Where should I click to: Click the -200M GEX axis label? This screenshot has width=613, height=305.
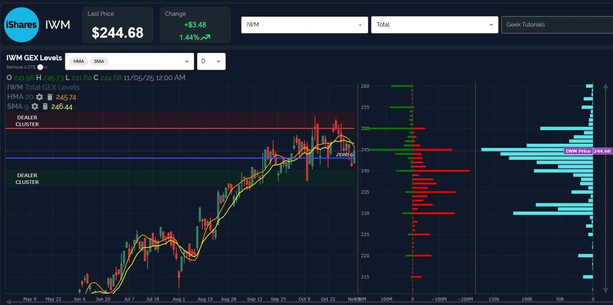pyautogui.click(x=465, y=299)
